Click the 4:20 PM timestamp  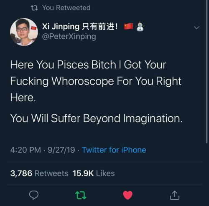(25, 150)
